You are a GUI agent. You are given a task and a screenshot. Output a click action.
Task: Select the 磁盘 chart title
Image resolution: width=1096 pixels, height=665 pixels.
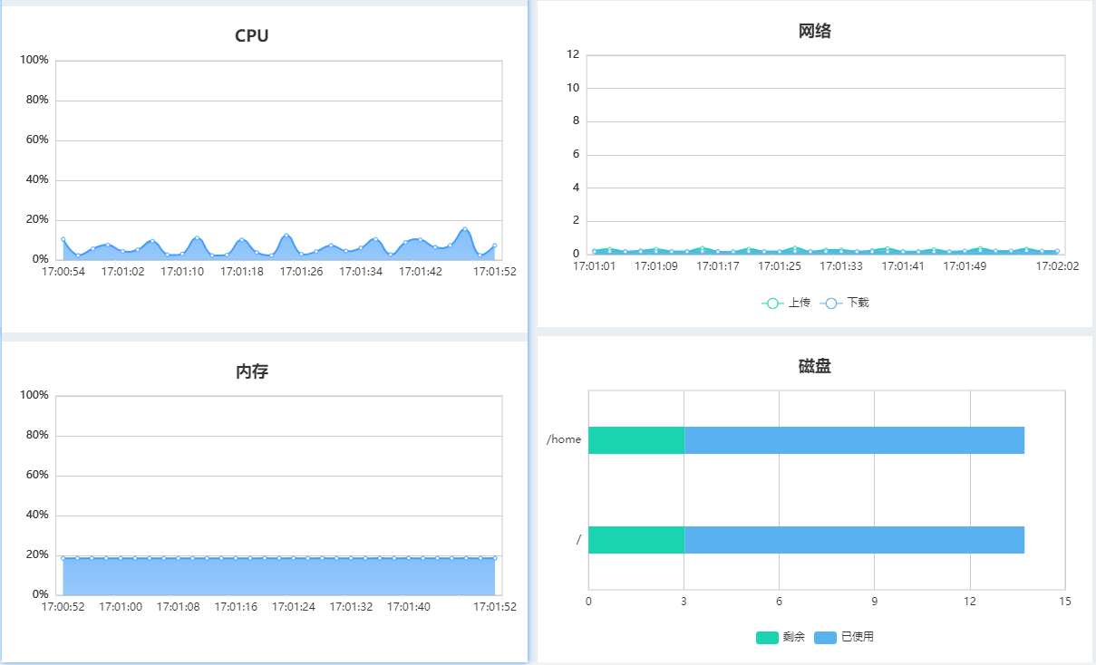[814, 366]
